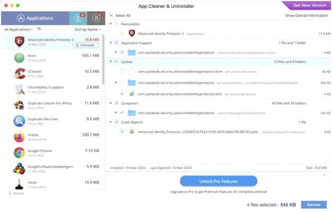The height and width of the screenshot is (213, 332).
Task: Uncheck the Crash Reports plist file checkbox
Action: (122, 132)
